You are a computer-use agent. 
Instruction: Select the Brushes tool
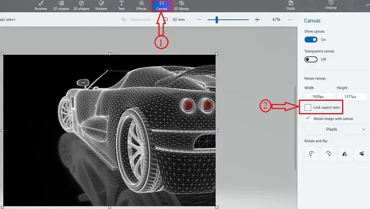41,6
